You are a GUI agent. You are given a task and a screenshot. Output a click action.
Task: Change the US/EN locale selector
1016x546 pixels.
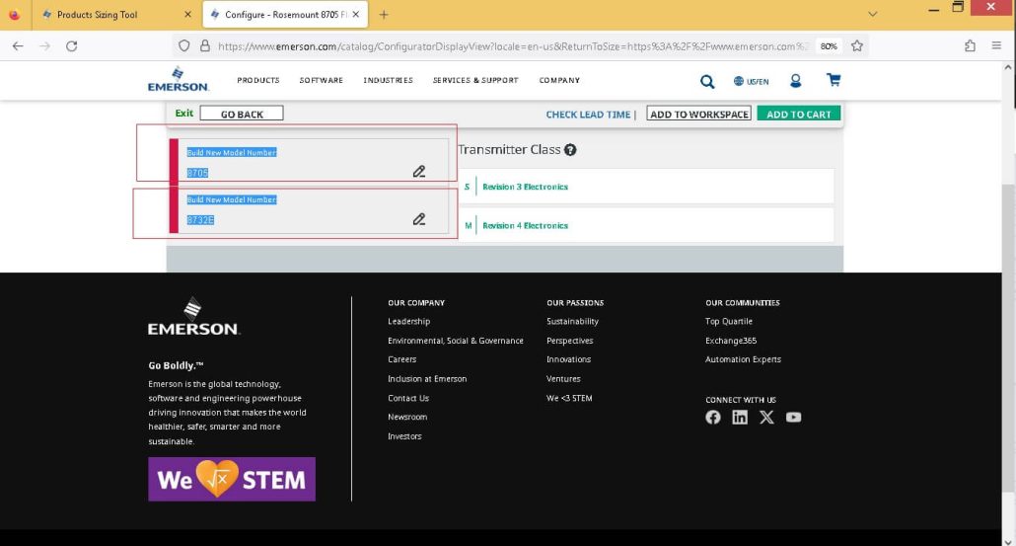tap(751, 81)
